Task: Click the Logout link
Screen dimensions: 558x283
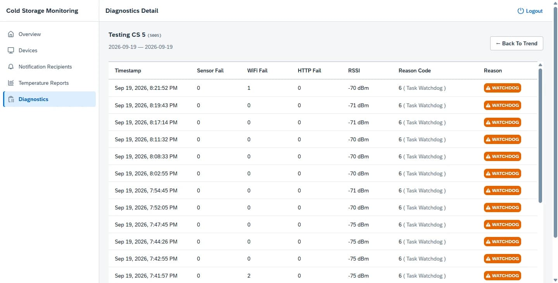Action: 530,11
